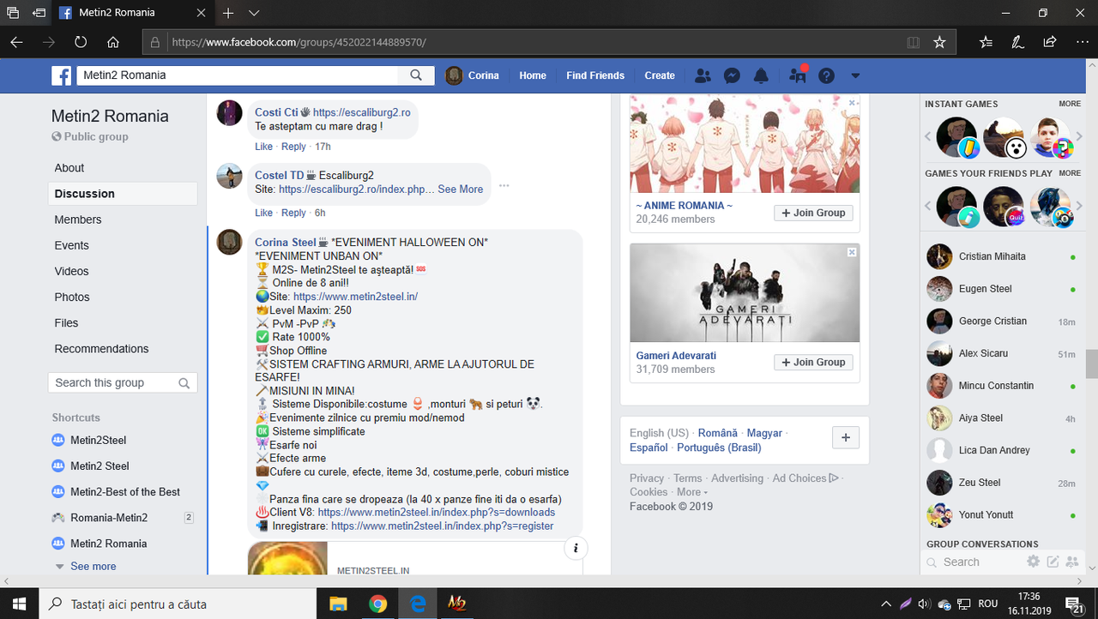Open chat with Cristian Mihaita
The height and width of the screenshot is (619, 1098).
point(1002,256)
